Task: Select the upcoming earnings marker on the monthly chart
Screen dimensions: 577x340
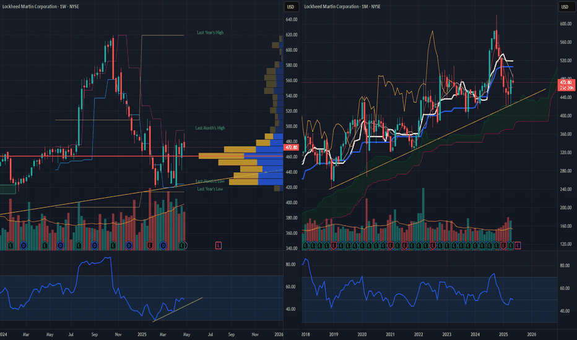Action: [518, 245]
